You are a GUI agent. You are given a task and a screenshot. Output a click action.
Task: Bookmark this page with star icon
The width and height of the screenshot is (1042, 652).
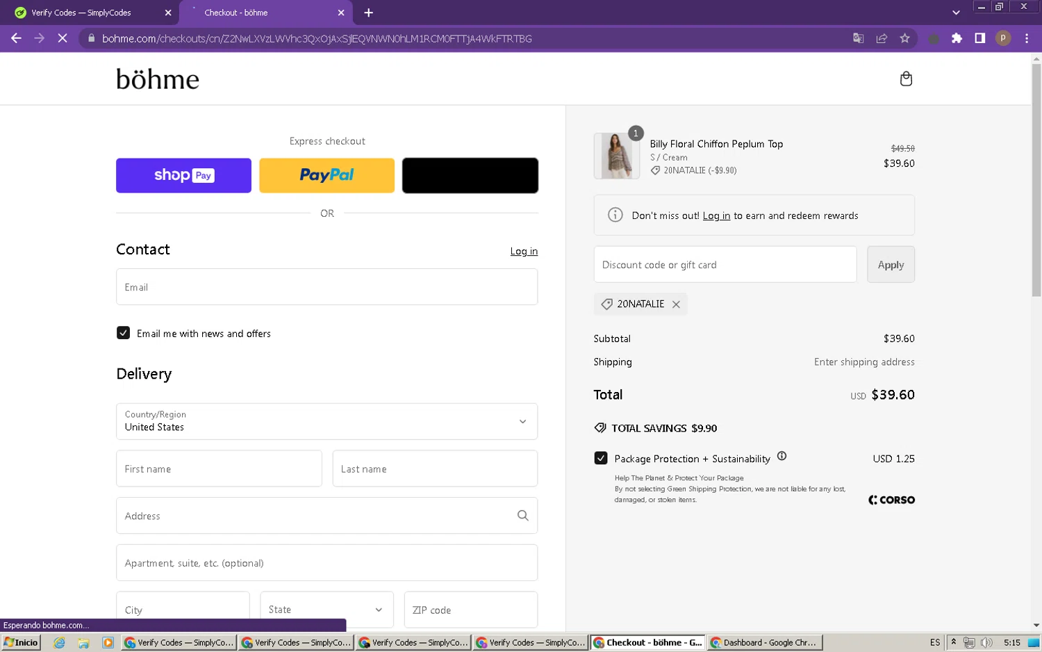904,38
